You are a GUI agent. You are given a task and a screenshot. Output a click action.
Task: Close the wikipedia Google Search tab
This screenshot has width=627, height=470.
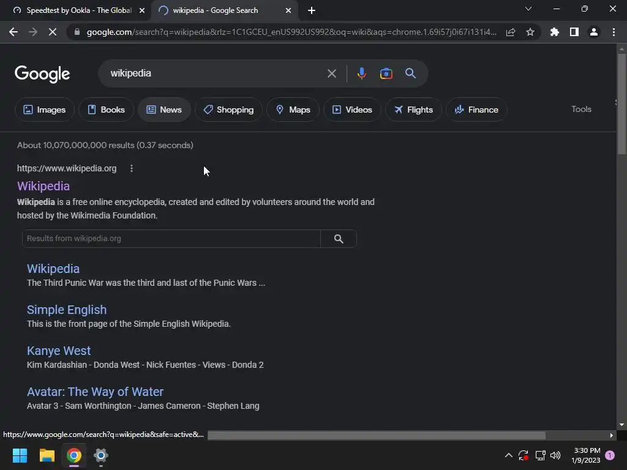pos(288,10)
